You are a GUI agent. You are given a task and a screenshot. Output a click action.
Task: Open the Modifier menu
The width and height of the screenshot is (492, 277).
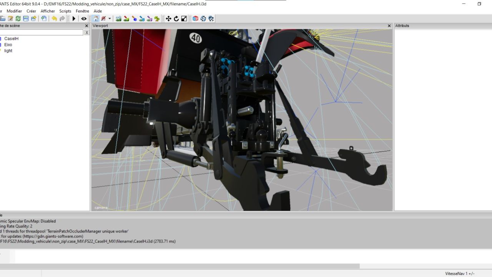[14, 11]
